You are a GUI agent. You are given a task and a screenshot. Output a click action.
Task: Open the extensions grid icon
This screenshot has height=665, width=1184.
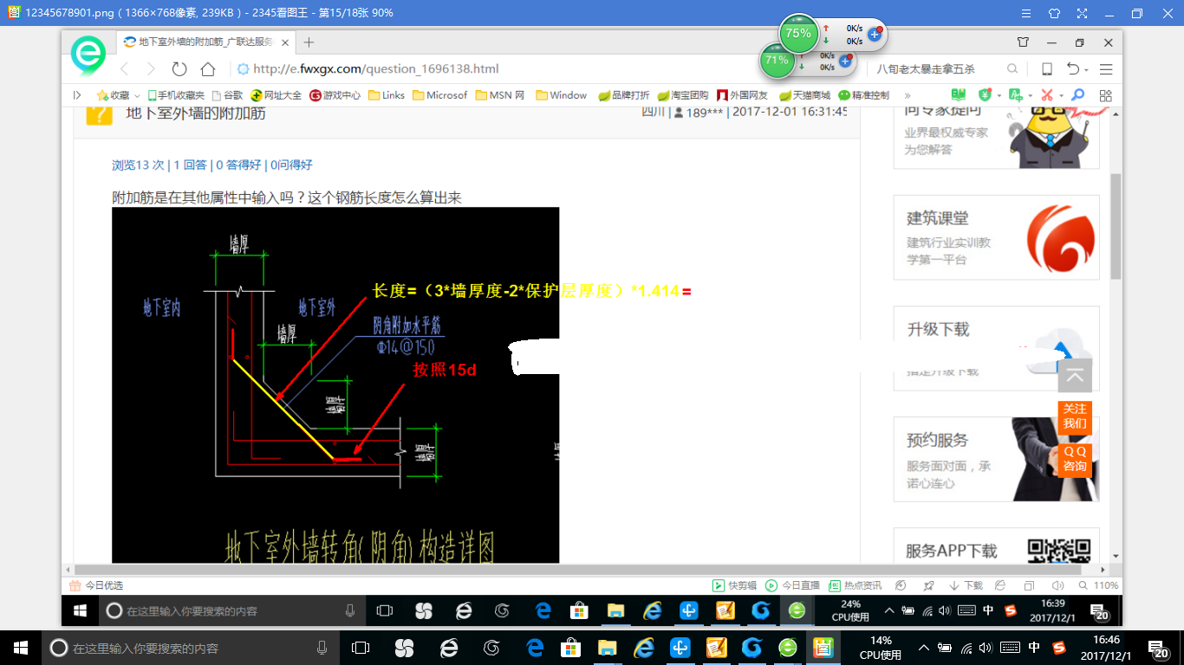1105,95
